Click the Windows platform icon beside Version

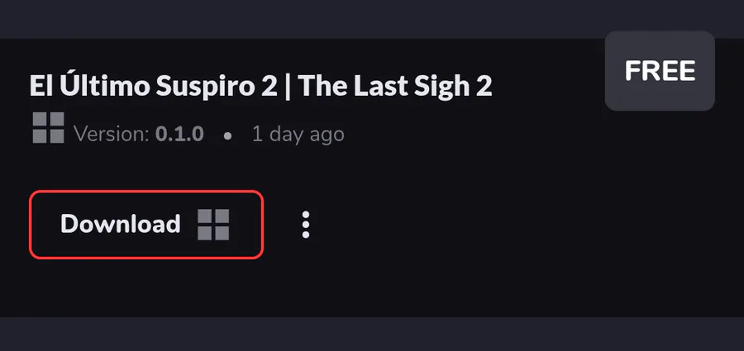pyautogui.click(x=49, y=128)
